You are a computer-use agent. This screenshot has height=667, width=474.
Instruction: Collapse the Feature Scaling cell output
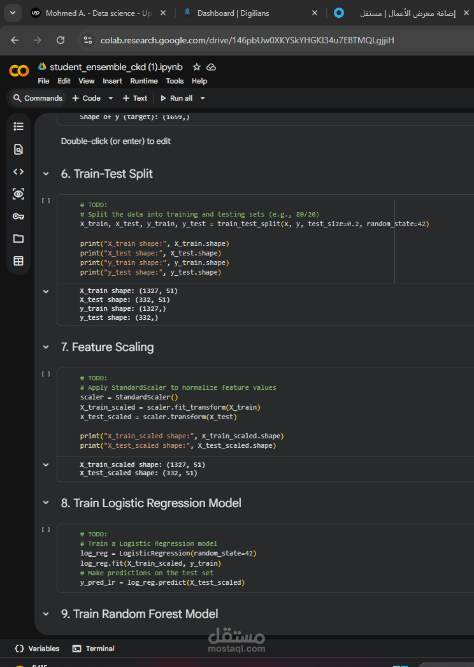click(x=46, y=464)
